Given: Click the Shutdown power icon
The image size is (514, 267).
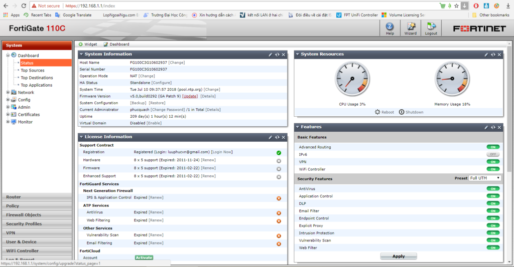Looking at the screenshot, I should [402, 112].
